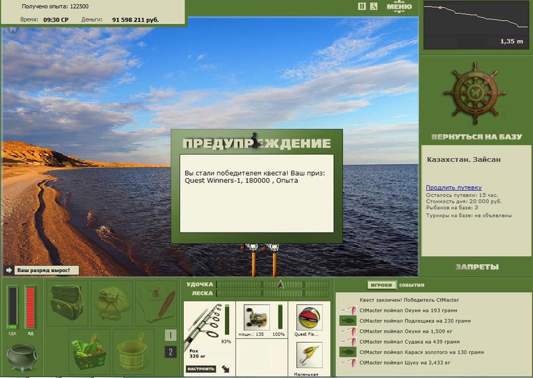
Task: Click the ПРЕДУПРЕЖДЕНИЕ dialog title
Action: [x=257, y=143]
